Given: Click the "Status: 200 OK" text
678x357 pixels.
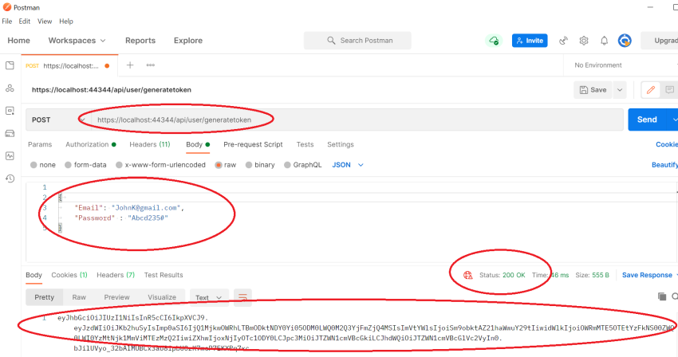Looking at the screenshot, I should pyautogui.click(x=502, y=275).
